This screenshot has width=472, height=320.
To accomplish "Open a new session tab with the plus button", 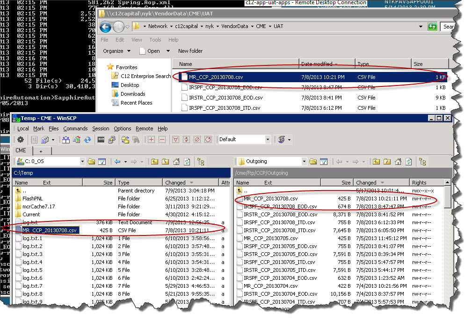I will coord(41,150).
